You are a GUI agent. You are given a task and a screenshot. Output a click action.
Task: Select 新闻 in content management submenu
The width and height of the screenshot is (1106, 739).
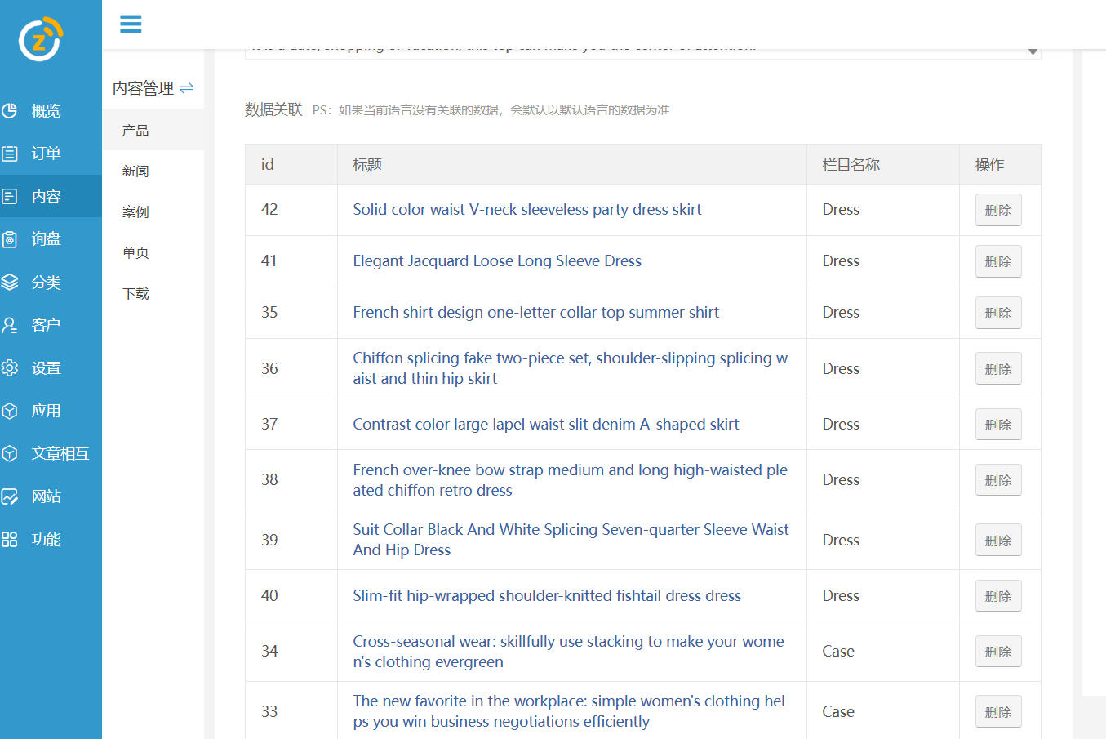pos(153,171)
